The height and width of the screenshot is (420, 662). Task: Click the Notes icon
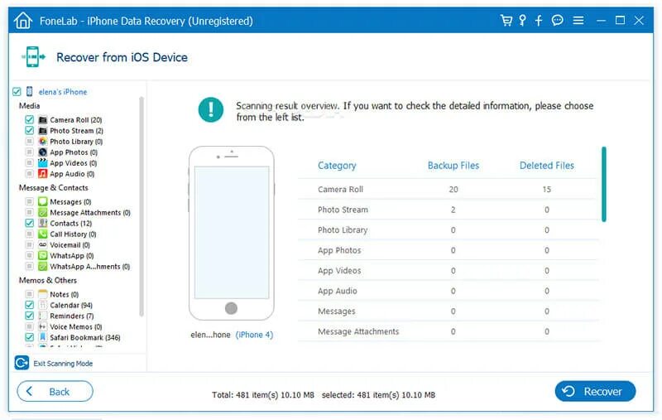43,294
